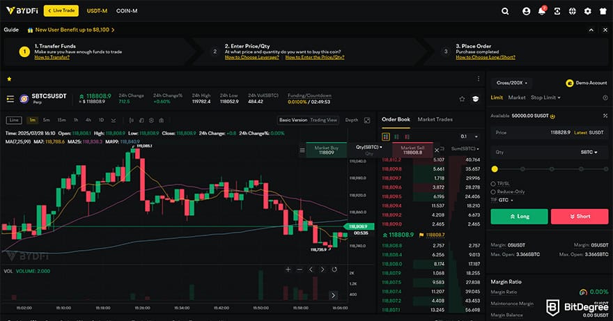The image size is (613, 321).
Task: Expand more chart intervals arrow
Action: pyautogui.click(x=114, y=120)
